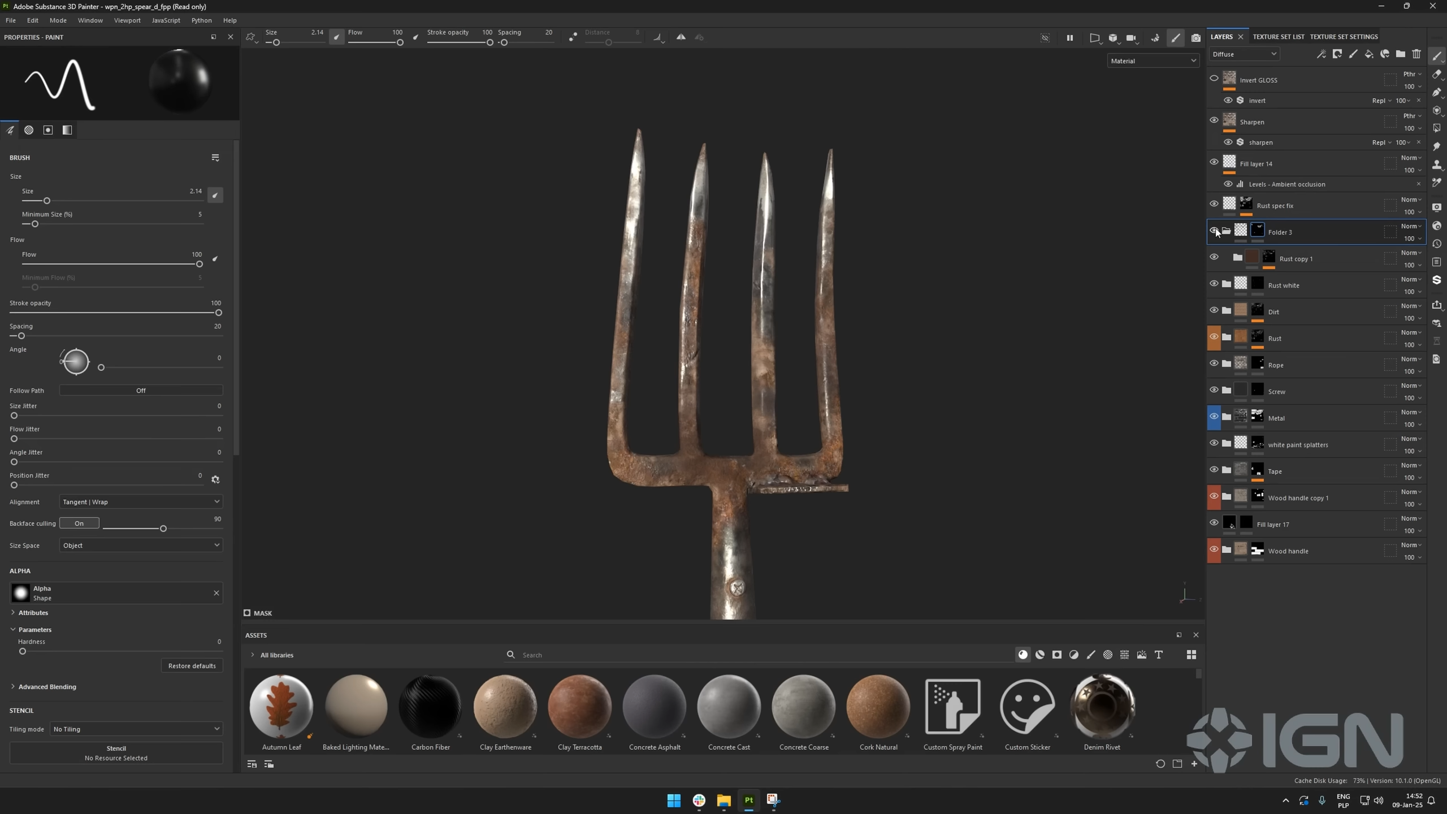Toggle visibility of Rust white layer
1447x814 pixels.
pos(1214,284)
